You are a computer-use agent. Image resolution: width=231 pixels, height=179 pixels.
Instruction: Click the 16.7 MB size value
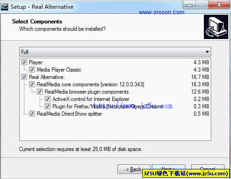point(200,77)
